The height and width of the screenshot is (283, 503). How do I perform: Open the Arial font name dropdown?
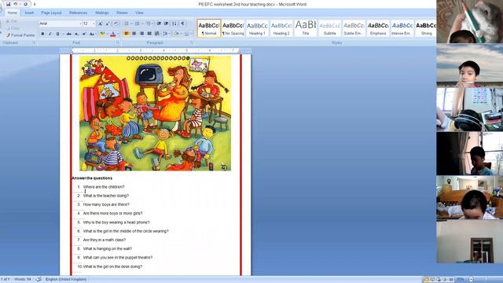click(x=80, y=24)
